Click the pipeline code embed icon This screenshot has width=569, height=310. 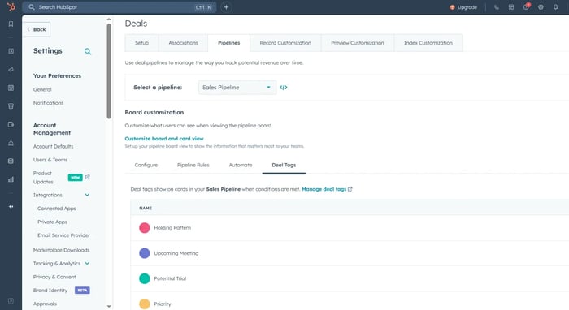284,88
